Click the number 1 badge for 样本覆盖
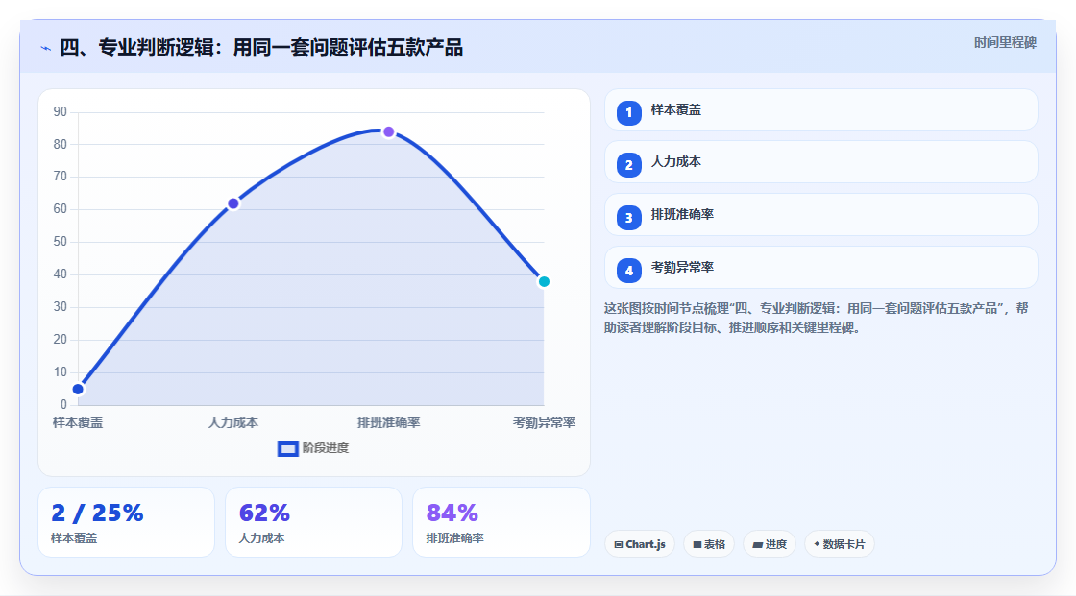Image resolution: width=1076 pixels, height=596 pixels. pyautogui.click(x=628, y=112)
